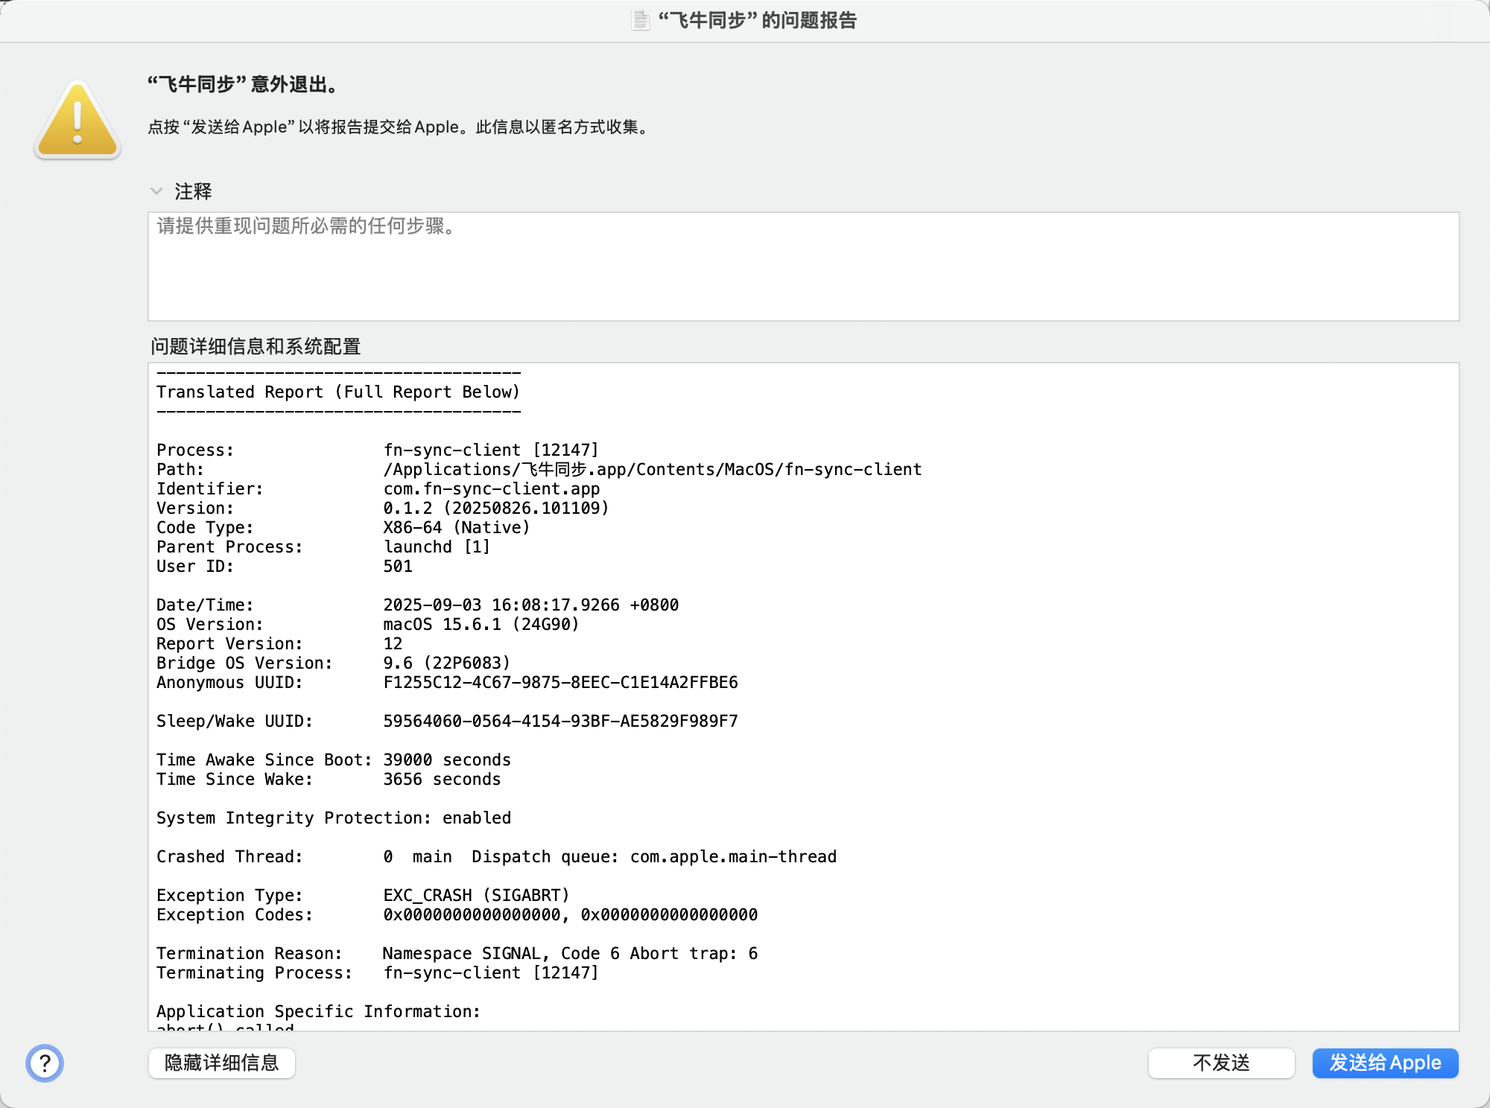
Task: Click the heading "飞牛同步" 意外退出
Action: pos(244,84)
